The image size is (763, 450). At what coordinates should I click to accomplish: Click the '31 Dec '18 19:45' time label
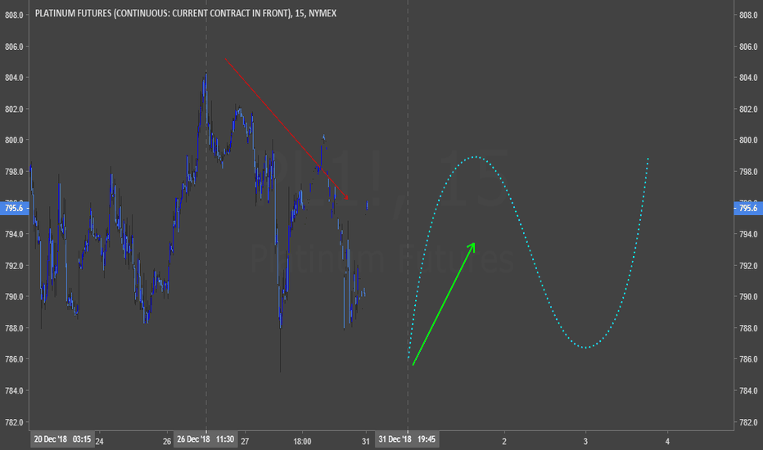click(407, 439)
